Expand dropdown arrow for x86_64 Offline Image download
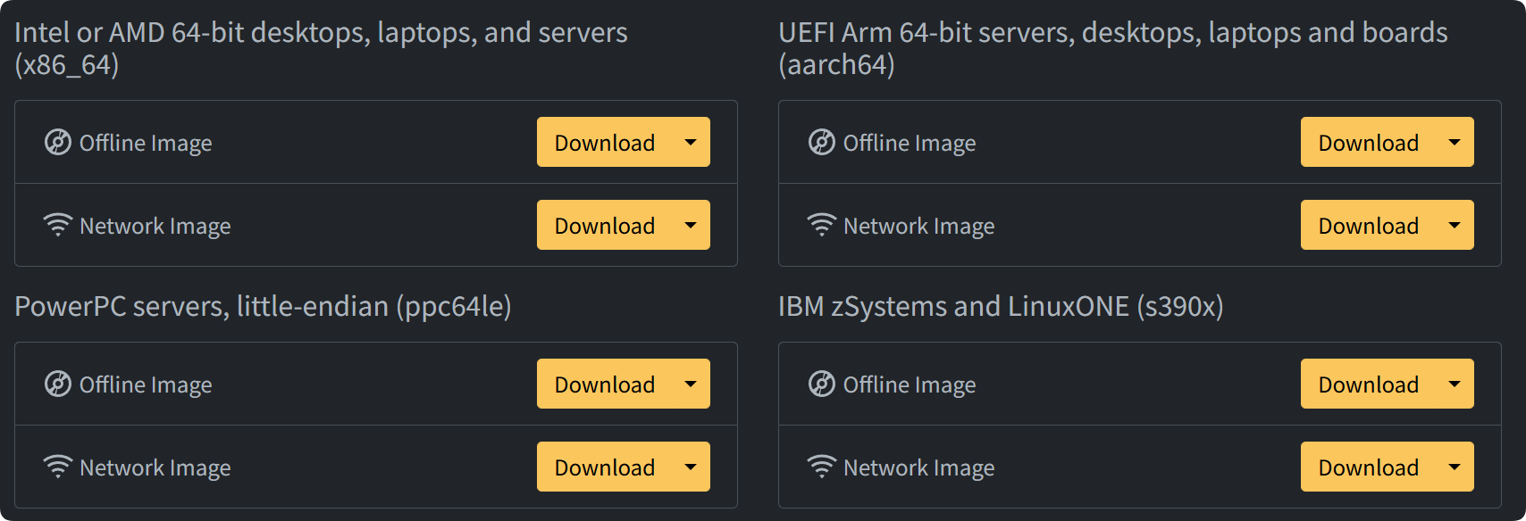This screenshot has width=1526, height=521. [691, 142]
